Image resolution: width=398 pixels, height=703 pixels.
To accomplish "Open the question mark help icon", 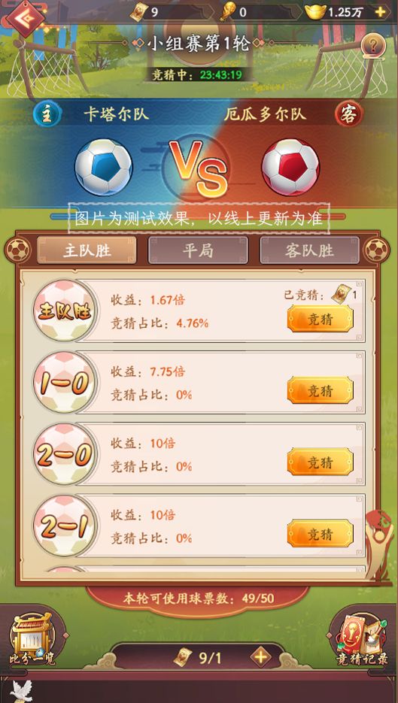I will pyautogui.click(x=373, y=46).
